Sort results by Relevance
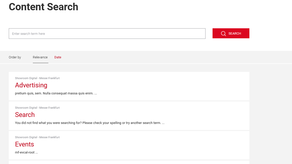 click(x=40, y=57)
